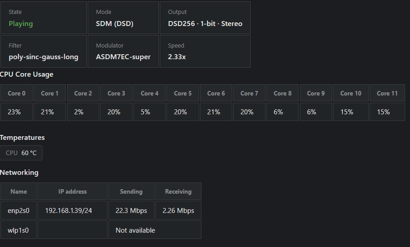Select the Core 5 column header
Image resolution: width=410 pixels, height=247 pixels.
click(x=183, y=93)
